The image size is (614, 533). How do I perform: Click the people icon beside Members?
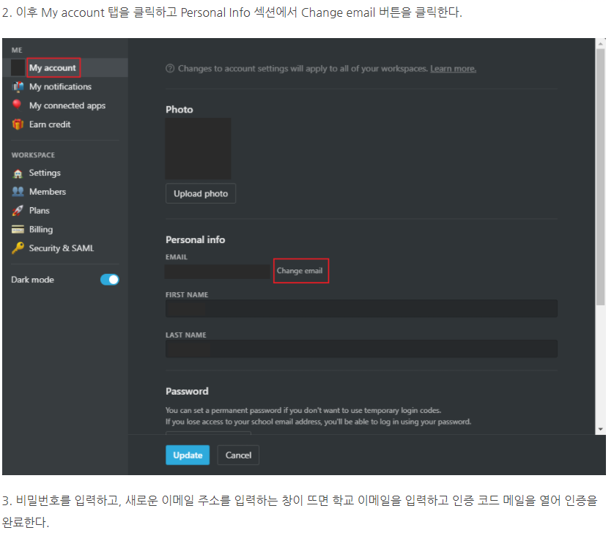18,191
